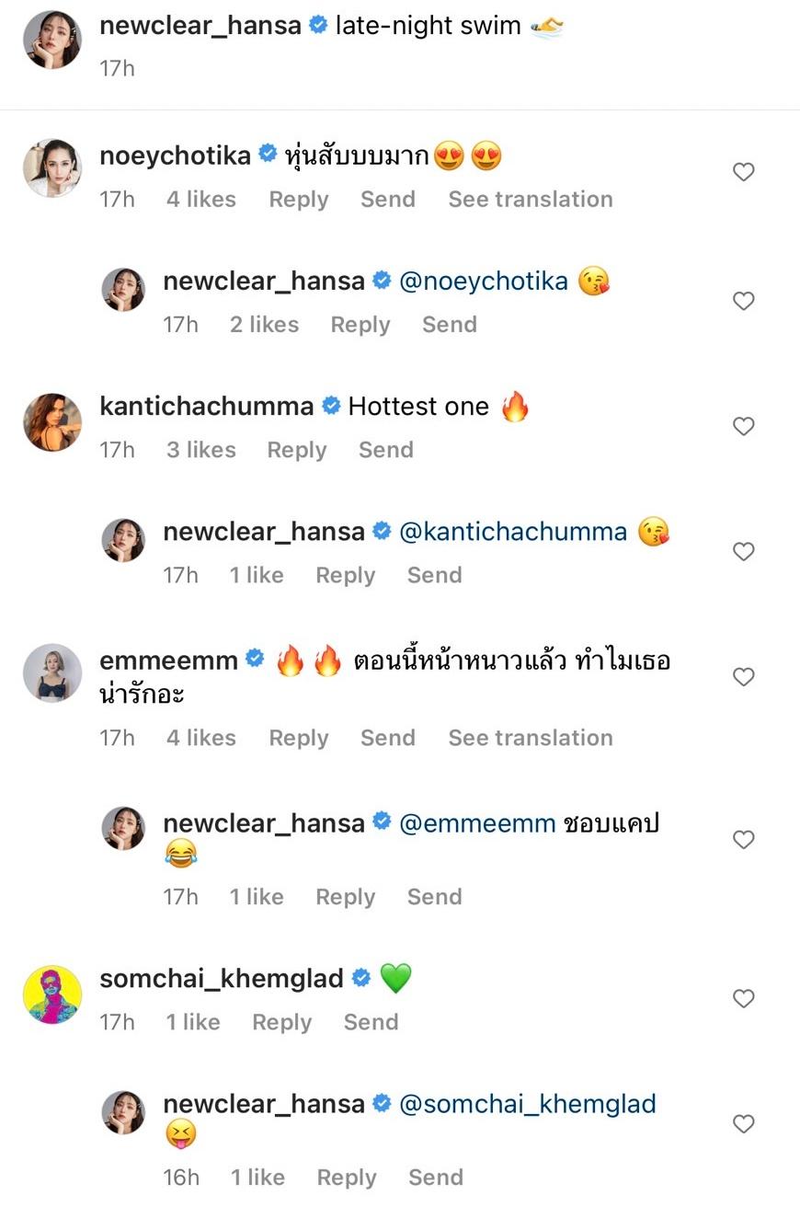The height and width of the screenshot is (1218, 800).
Task: Like kantichachumma's Hottest one comment
Action: point(743,426)
